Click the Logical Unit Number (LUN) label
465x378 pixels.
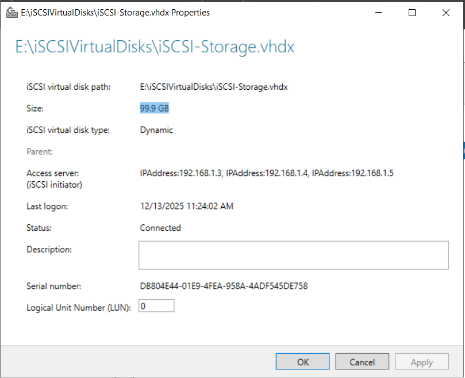pyautogui.click(x=79, y=308)
